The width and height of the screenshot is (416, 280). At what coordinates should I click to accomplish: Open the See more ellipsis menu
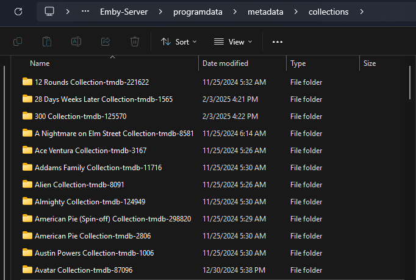[278, 41]
